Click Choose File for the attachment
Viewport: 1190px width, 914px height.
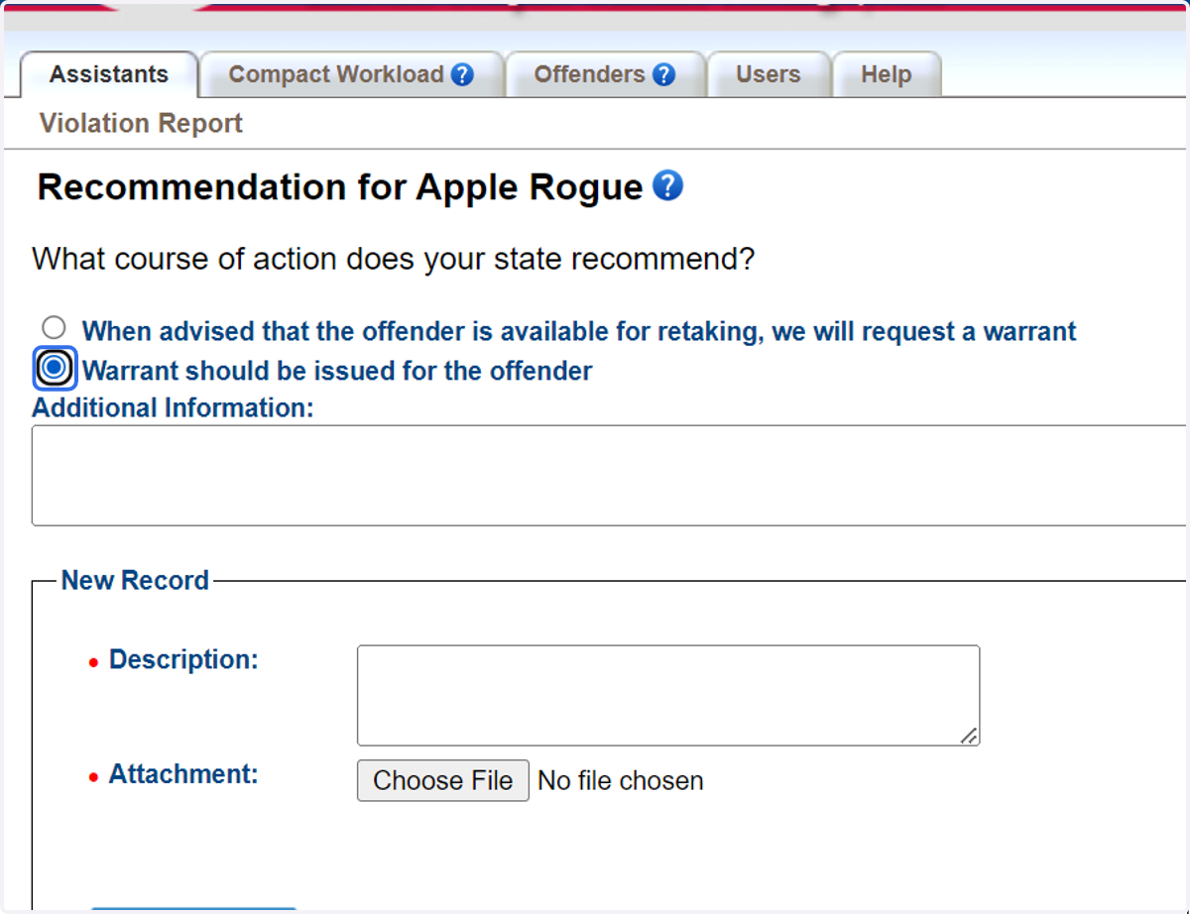point(443,780)
